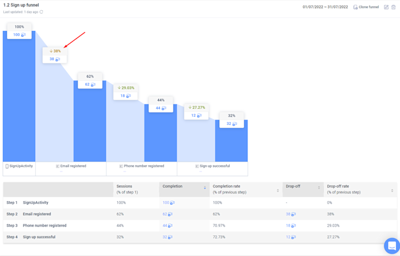Open Step 3 drop-off link 18 in the table
This screenshot has width=400, height=256.
tap(291, 226)
